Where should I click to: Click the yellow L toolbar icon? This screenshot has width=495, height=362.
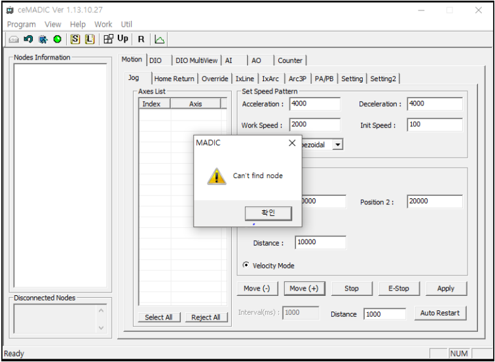(90, 39)
